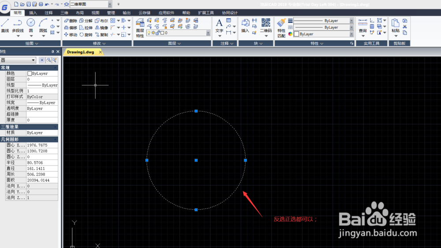The image size is (441, 248).
Task: Open the linetype ByLayer dropdown in ribbon
Action: click(x=351, y=27)
